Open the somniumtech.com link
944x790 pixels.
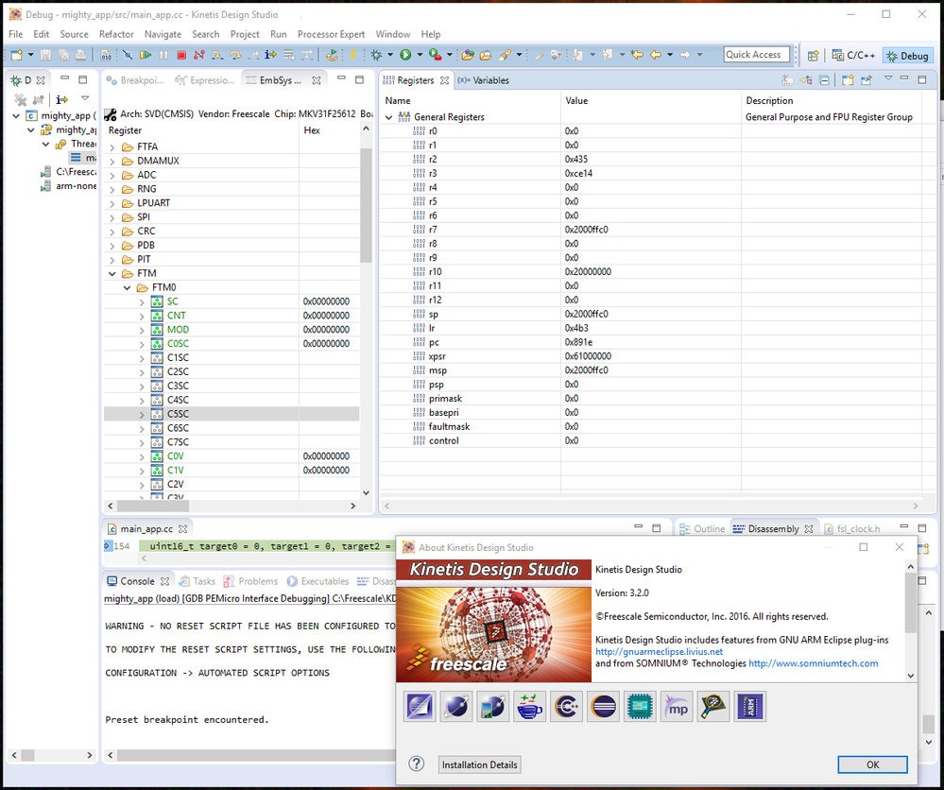pos(814,663)
